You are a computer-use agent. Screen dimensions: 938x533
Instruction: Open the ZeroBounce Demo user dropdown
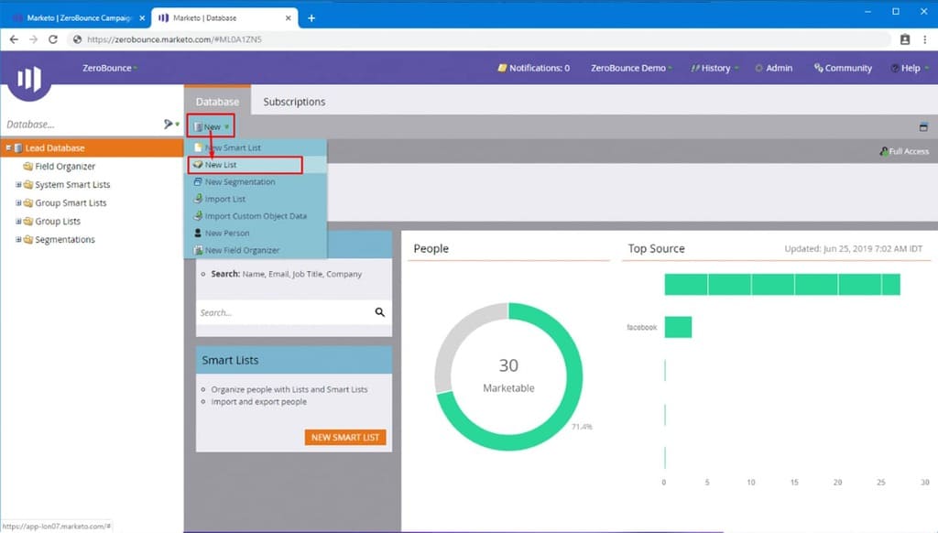(631, 68)
